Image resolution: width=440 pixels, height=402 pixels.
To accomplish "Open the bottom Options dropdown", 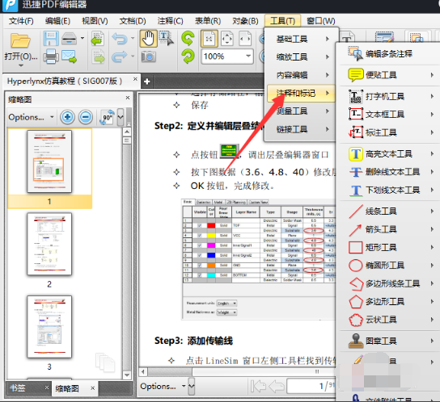I will click(x=163, y=387).
